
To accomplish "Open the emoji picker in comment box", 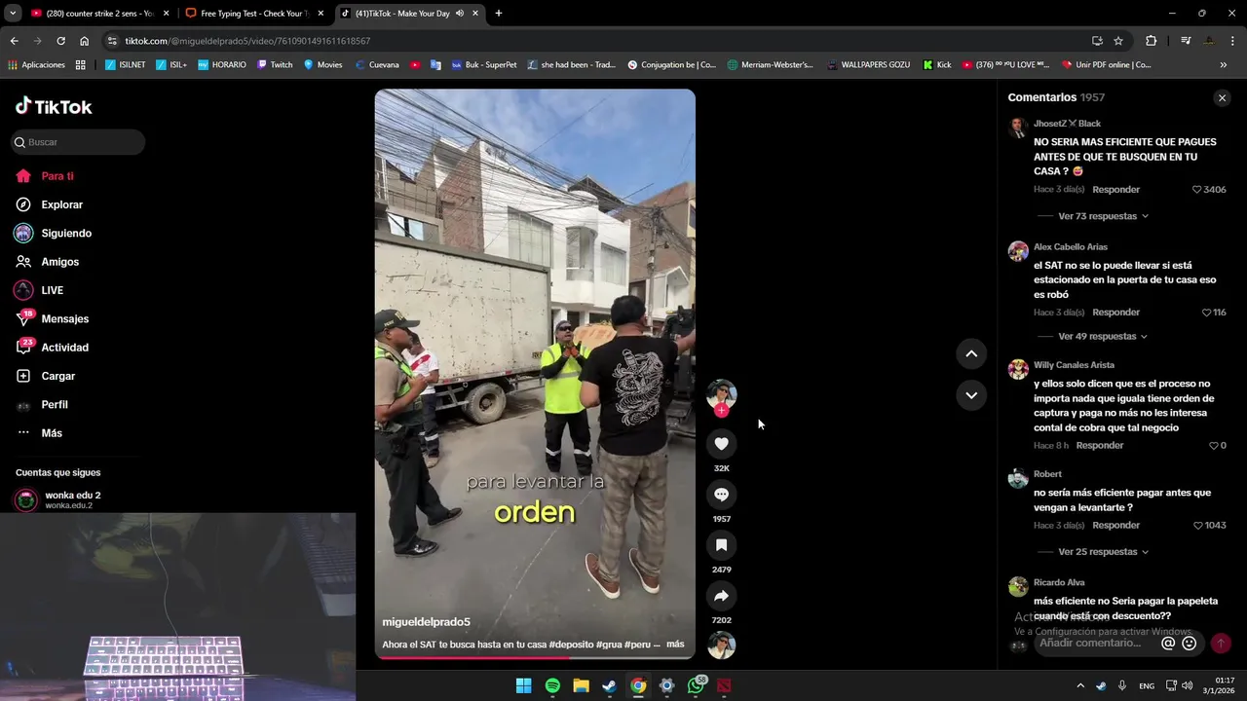I will [1189, 644].
